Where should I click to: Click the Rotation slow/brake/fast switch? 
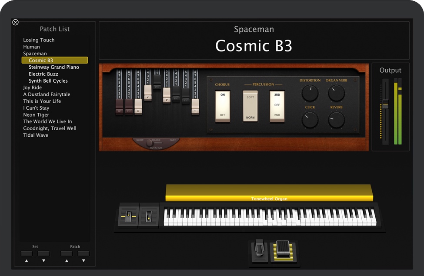tap(150, 142)
